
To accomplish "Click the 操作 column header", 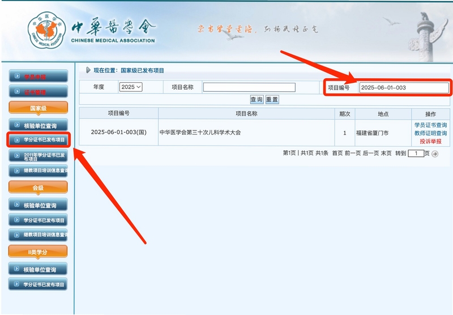I will pos(430,114).
